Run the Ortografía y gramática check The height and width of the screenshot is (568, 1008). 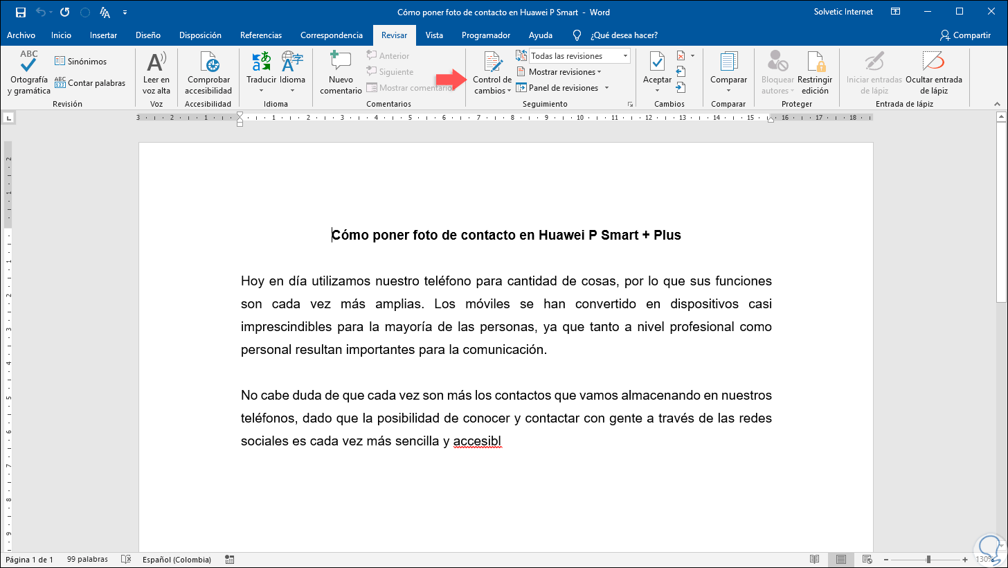click(28, 73)
